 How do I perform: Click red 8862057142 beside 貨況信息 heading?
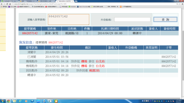[x=55, y=42]
